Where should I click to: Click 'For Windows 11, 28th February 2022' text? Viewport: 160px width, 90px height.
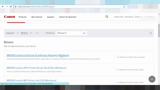click(x=131, y=57)
